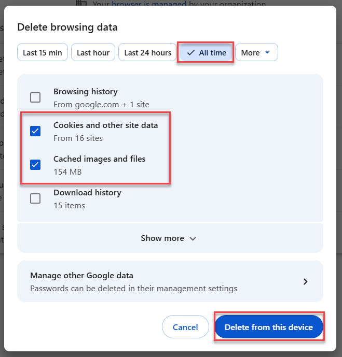Uncheck the Cached images and files checkbox

click(x=35, y=165)
